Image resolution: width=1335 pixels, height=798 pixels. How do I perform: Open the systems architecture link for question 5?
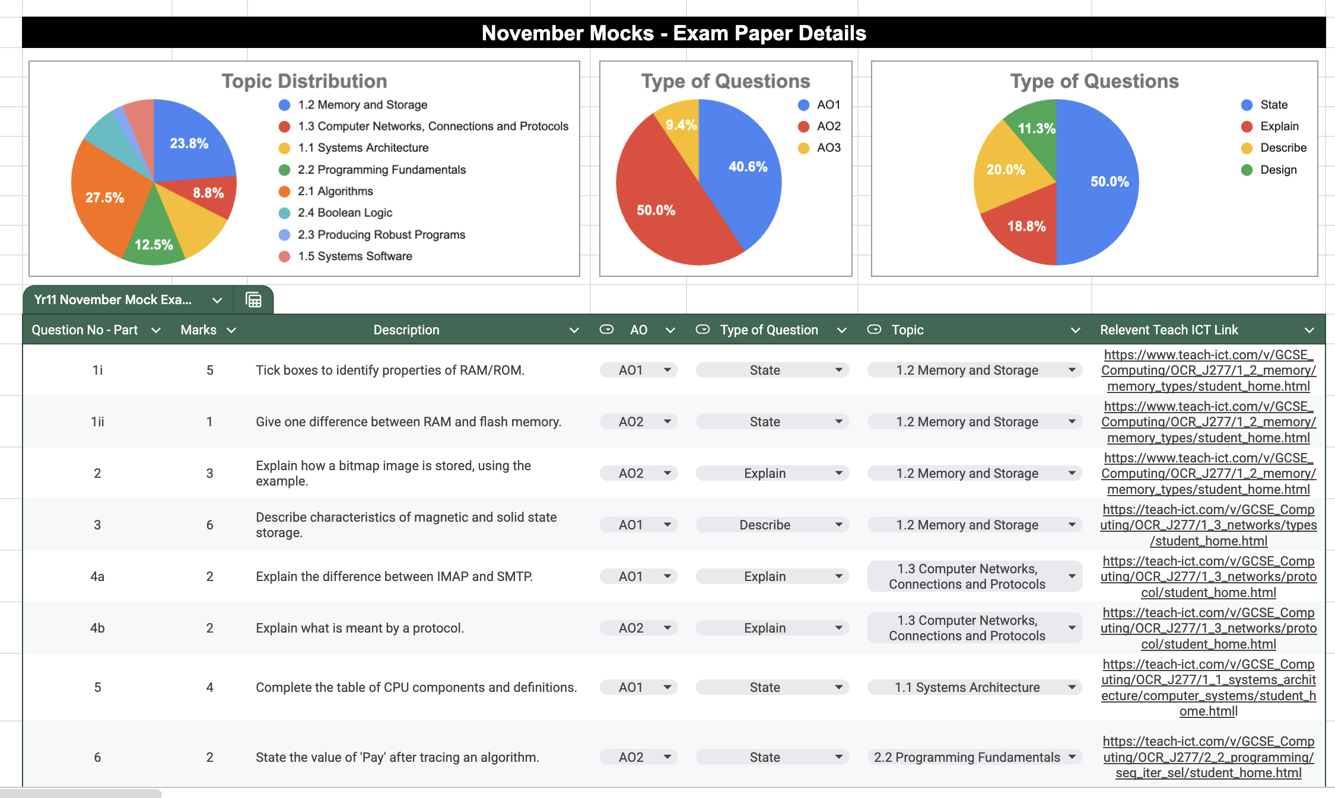(1209, 687)
